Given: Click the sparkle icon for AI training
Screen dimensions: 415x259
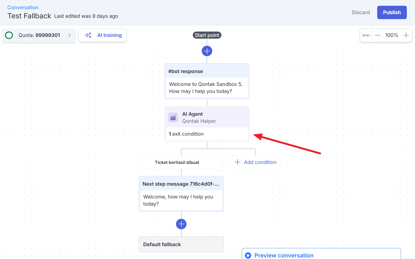Looking at the screenshot, I should (88, 35).
